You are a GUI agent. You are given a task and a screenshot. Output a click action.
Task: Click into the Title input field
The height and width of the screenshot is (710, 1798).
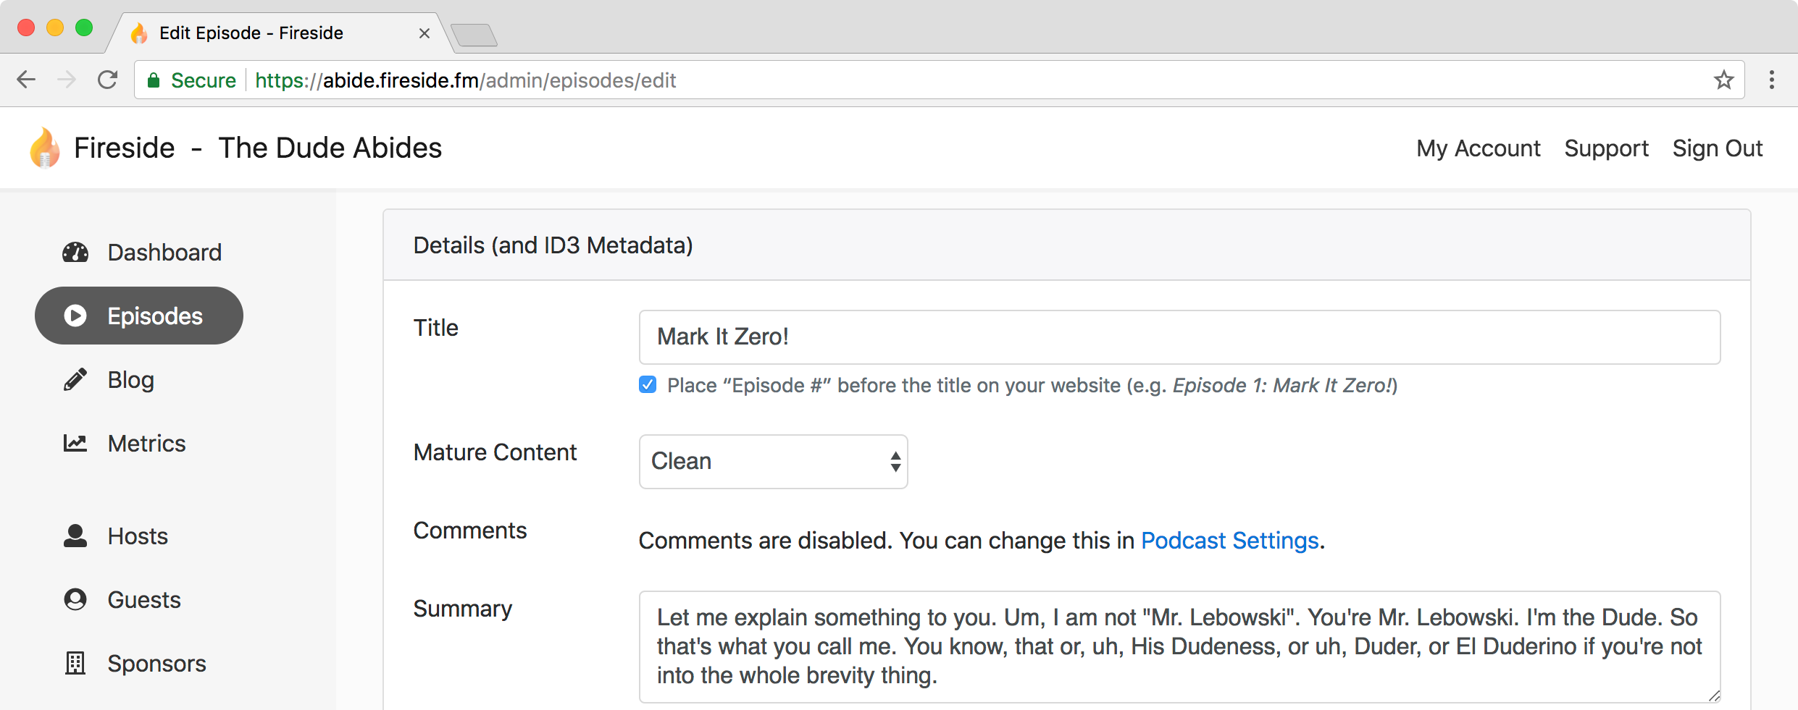1179,337
